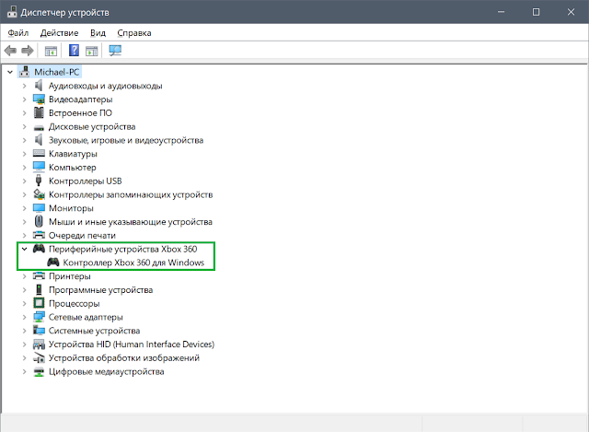
Task: Select the Мониторы label
Action: 71,208
